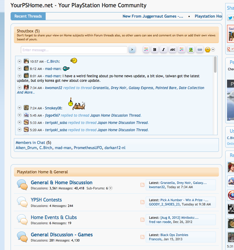The height and width of the screenshot is (250, 234).
Task: Open the color palette right of strikethrough
Action: point(181,49)
